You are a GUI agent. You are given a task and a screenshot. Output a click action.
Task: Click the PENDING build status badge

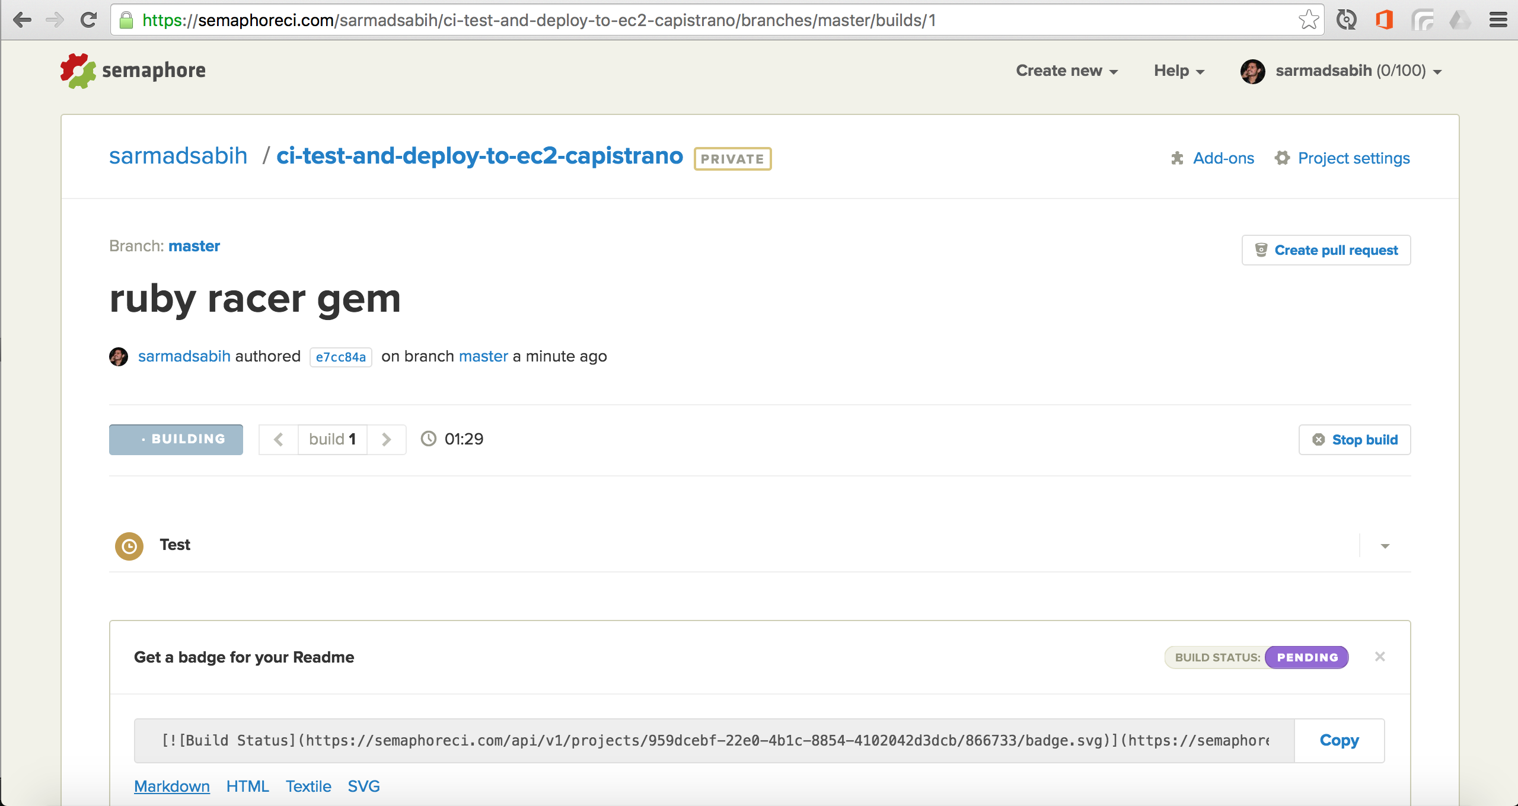click(1303, 657)
